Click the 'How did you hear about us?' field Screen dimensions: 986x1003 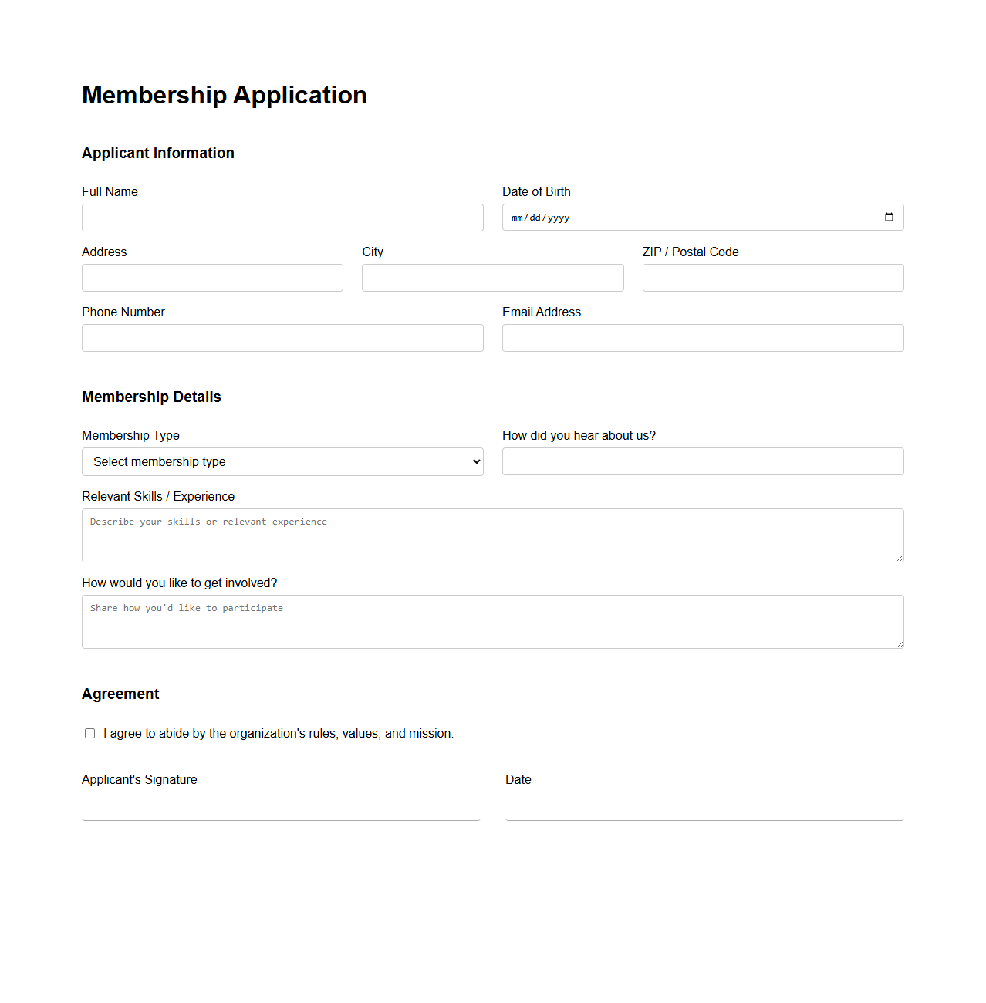[x=703, y=461]
